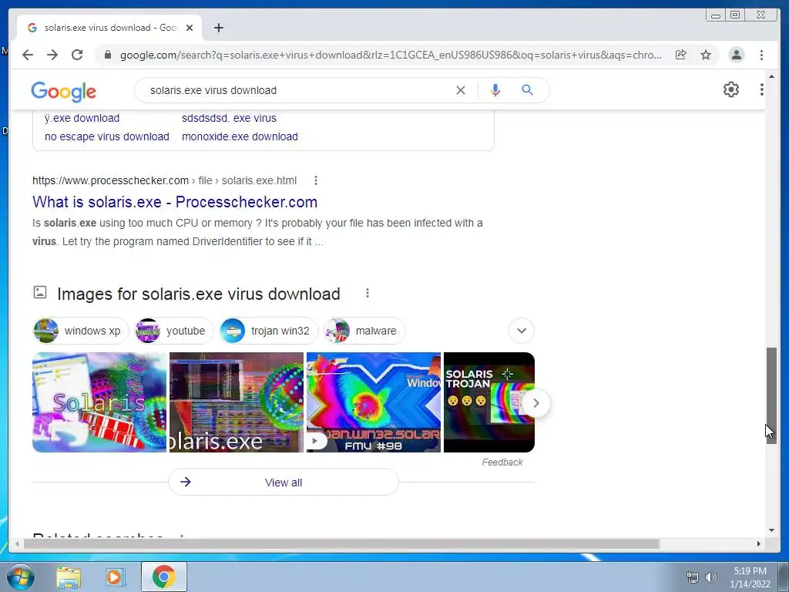Open the volume tray icon

click(x=710, y=577)
